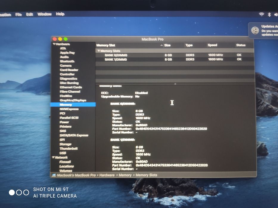Click Hardware in the path bar
Image resolution: width=278 pixels, height=208 pixels.
[107, 175]
